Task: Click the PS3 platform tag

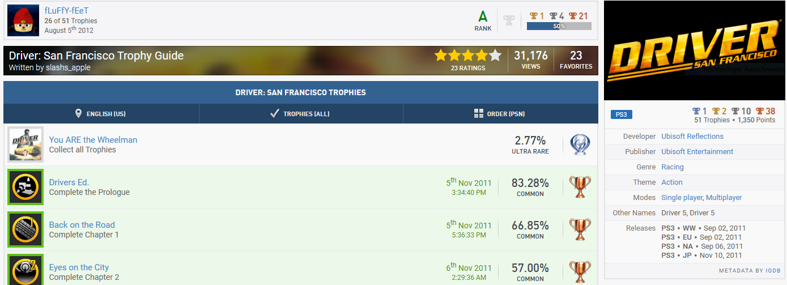Action: click(621, 115)
